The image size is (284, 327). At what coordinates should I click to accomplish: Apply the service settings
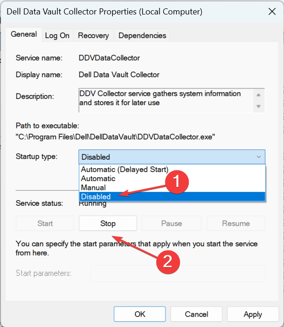pyautogui.click(x=253, y=314)
